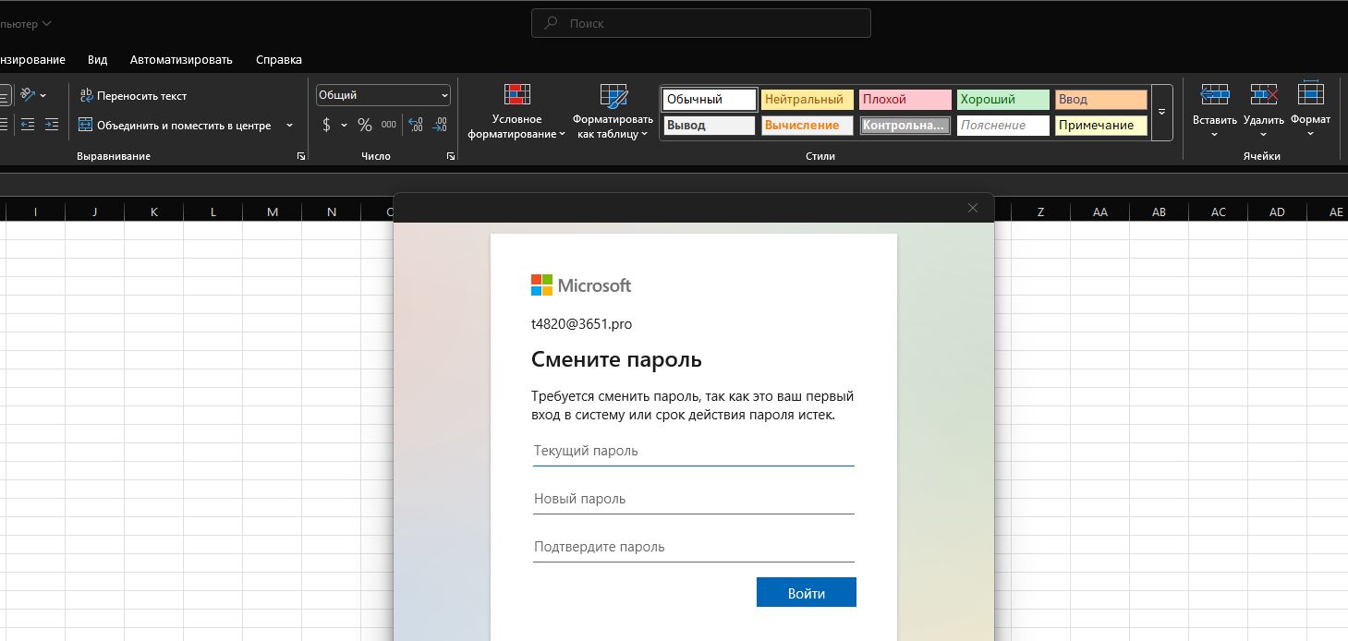Click the email t4820@3651.pro text

click(581, 324)
